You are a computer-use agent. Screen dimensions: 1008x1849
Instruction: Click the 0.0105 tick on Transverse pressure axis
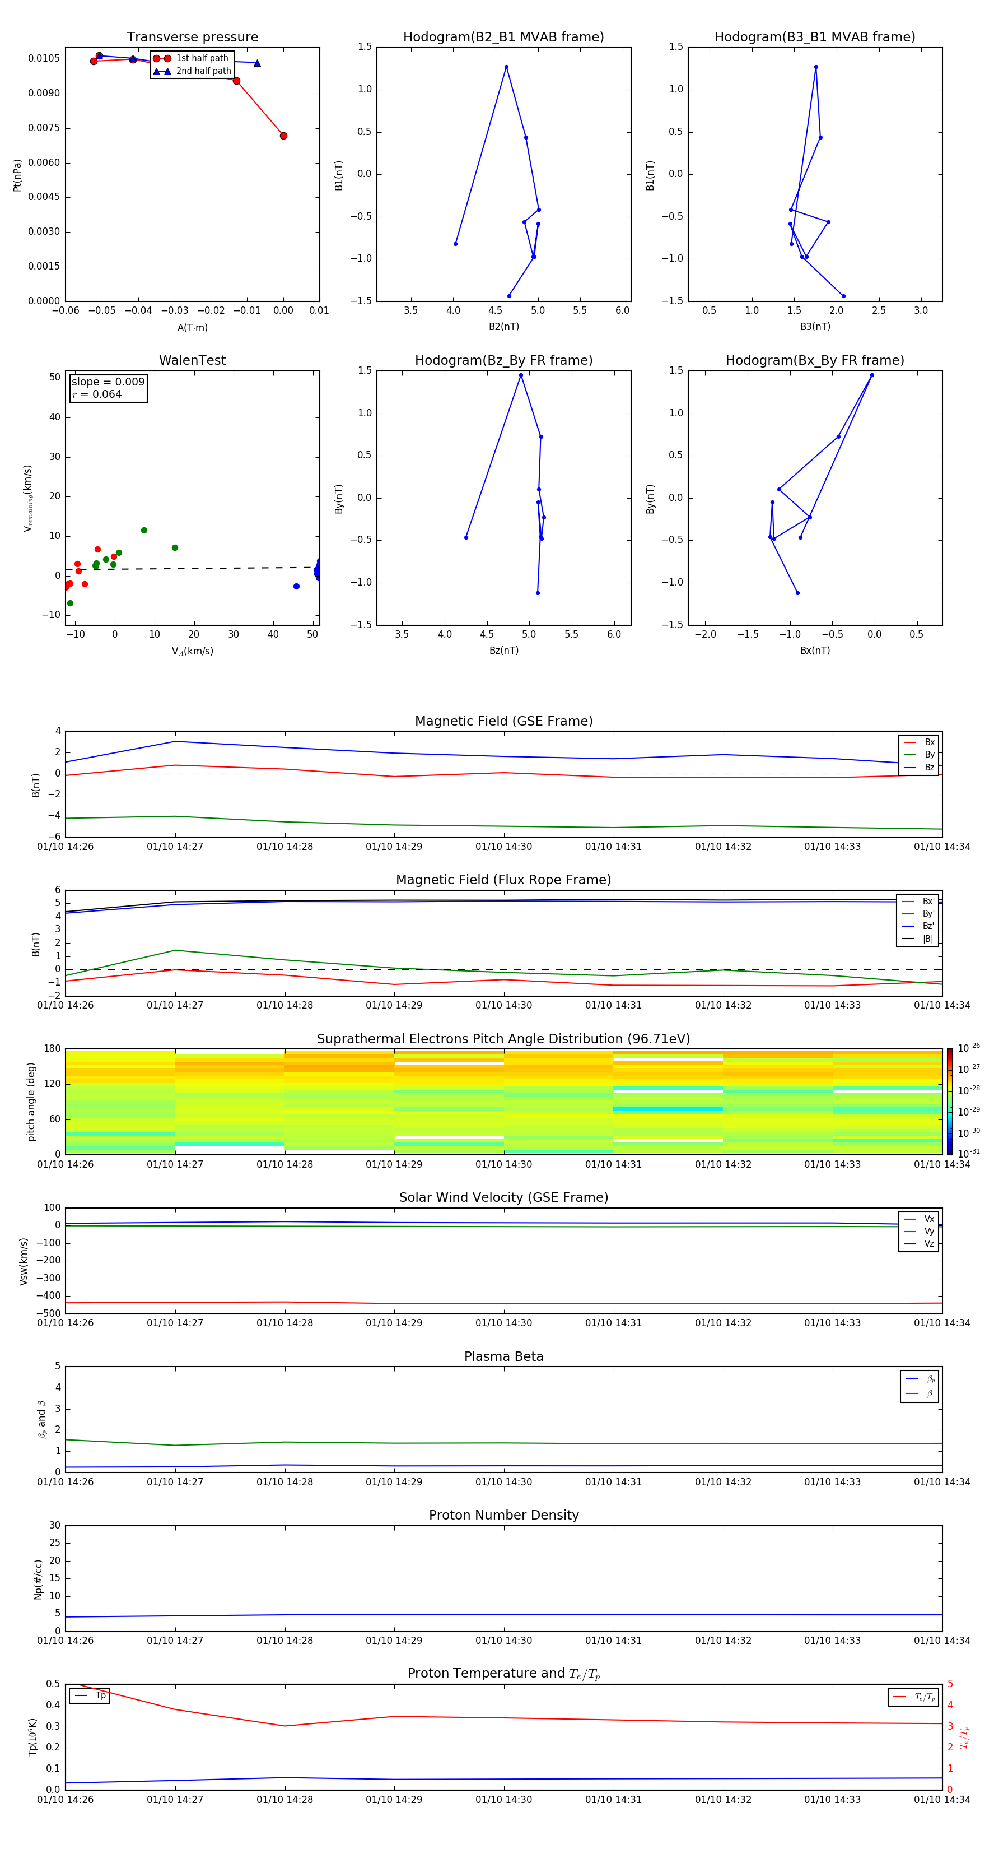point(44,58)
